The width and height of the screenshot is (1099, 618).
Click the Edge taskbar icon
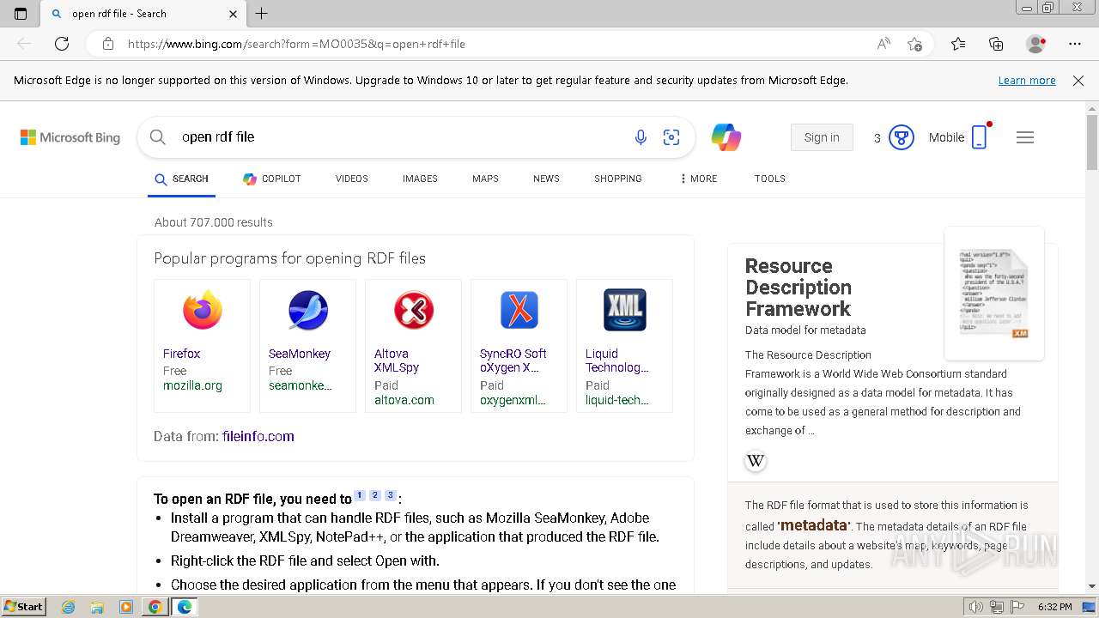[x=185, y=607]
